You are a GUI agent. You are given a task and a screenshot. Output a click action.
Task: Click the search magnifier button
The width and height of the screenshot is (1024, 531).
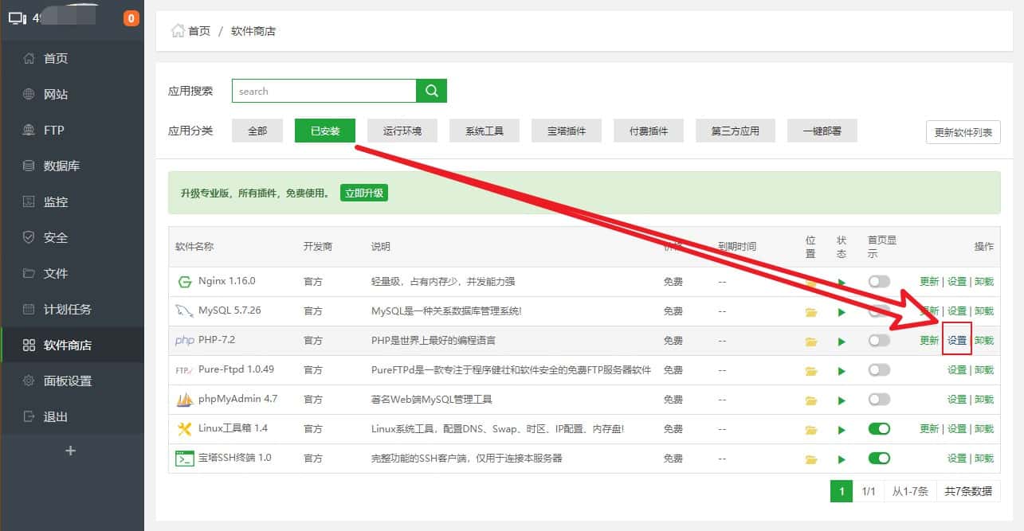point(431,91)
